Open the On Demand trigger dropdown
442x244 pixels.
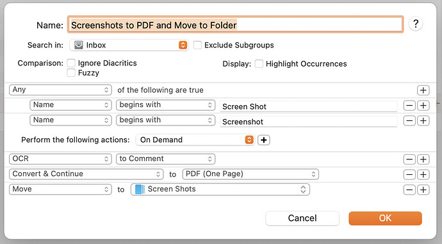pyautogui.click(x=195, y=140)
